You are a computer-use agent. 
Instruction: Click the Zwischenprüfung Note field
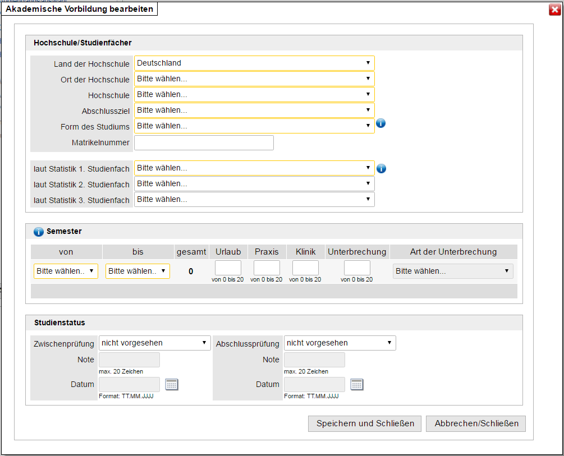pos(130,360)
